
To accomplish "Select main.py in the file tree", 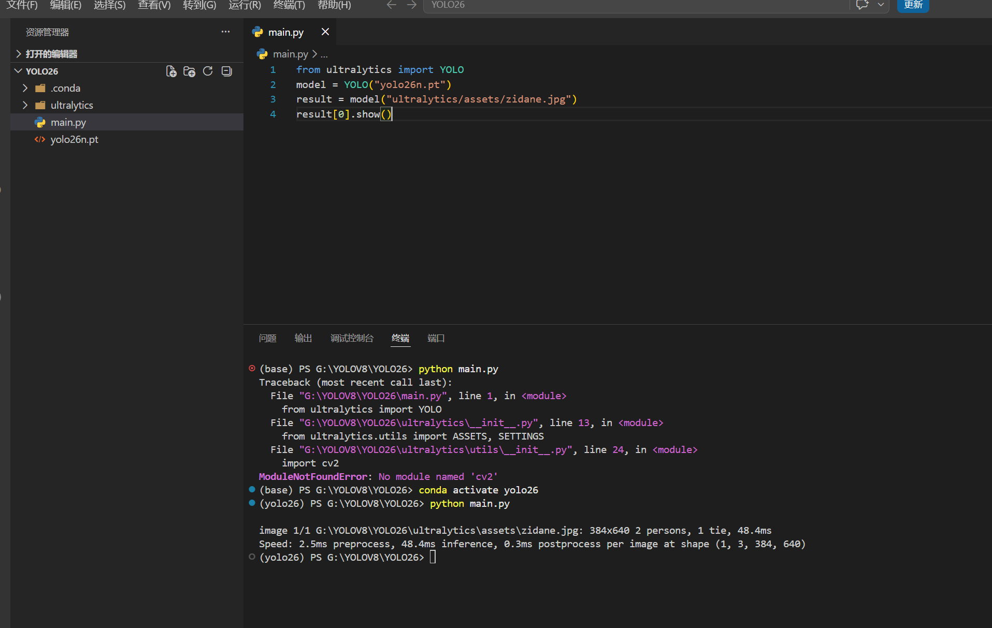I will [x=127, y=122].
